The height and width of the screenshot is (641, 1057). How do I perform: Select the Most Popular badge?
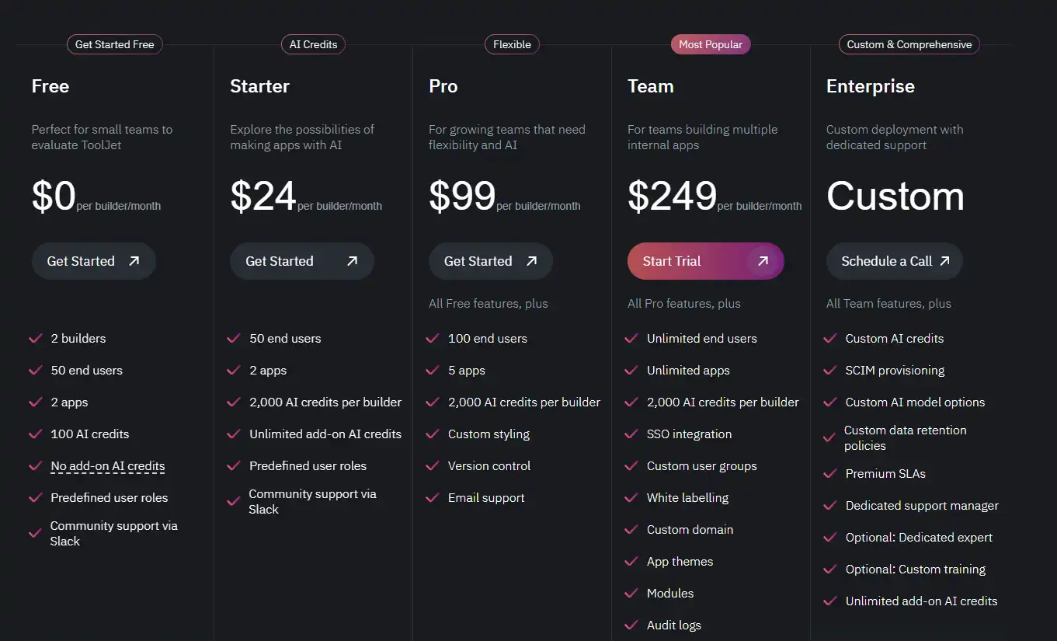click(x=710, y=44)
